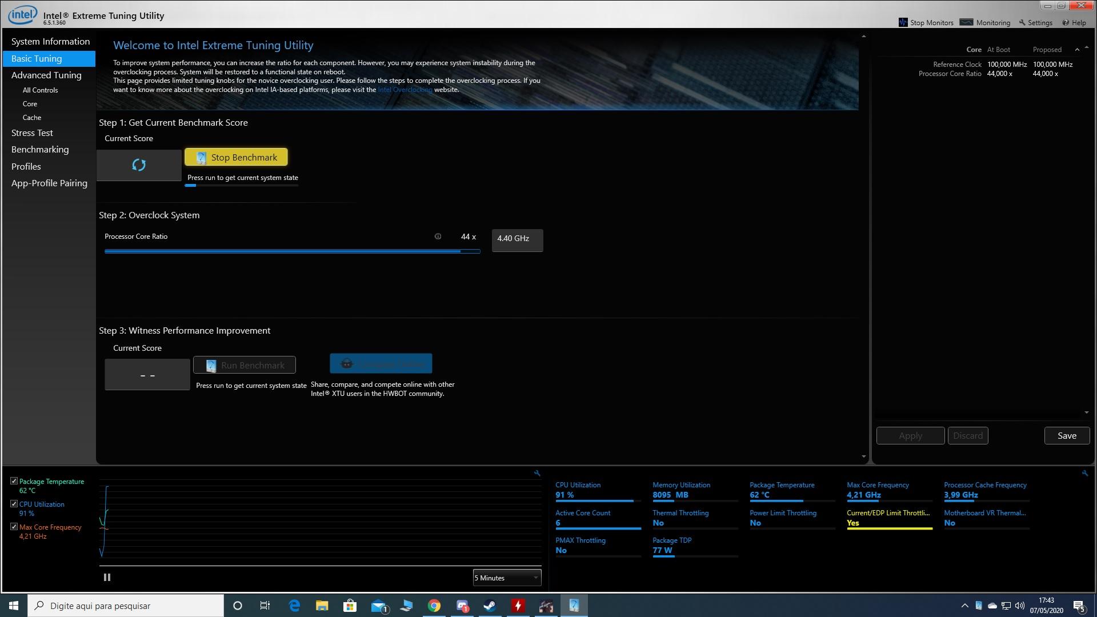Select Core under Advanced Tuning
Screen dimensions: 1097x617
coord(30,104)
